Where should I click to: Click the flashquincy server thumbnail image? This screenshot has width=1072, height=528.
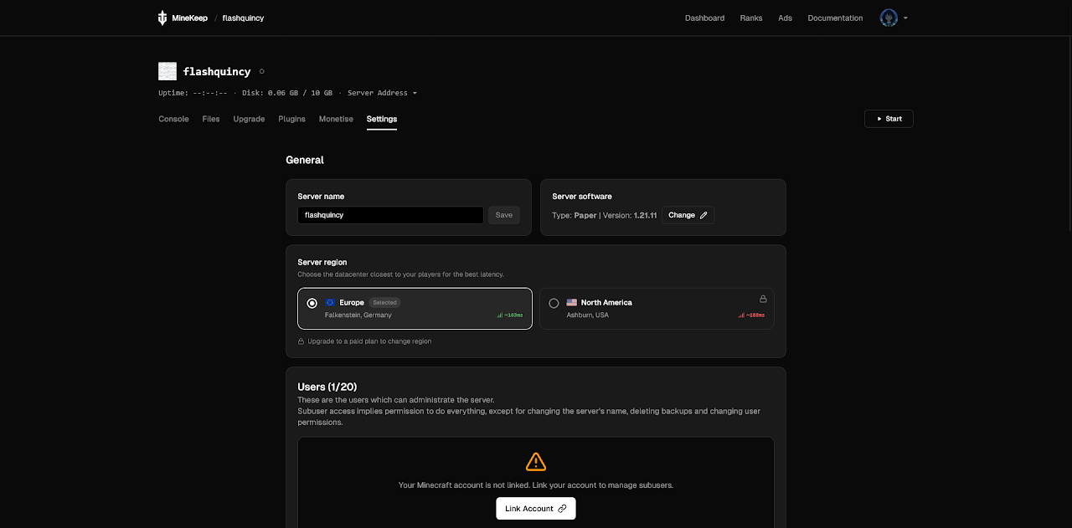167,71
